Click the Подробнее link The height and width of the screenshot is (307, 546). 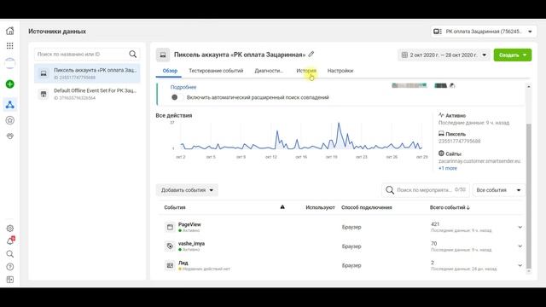pos(183,87)
